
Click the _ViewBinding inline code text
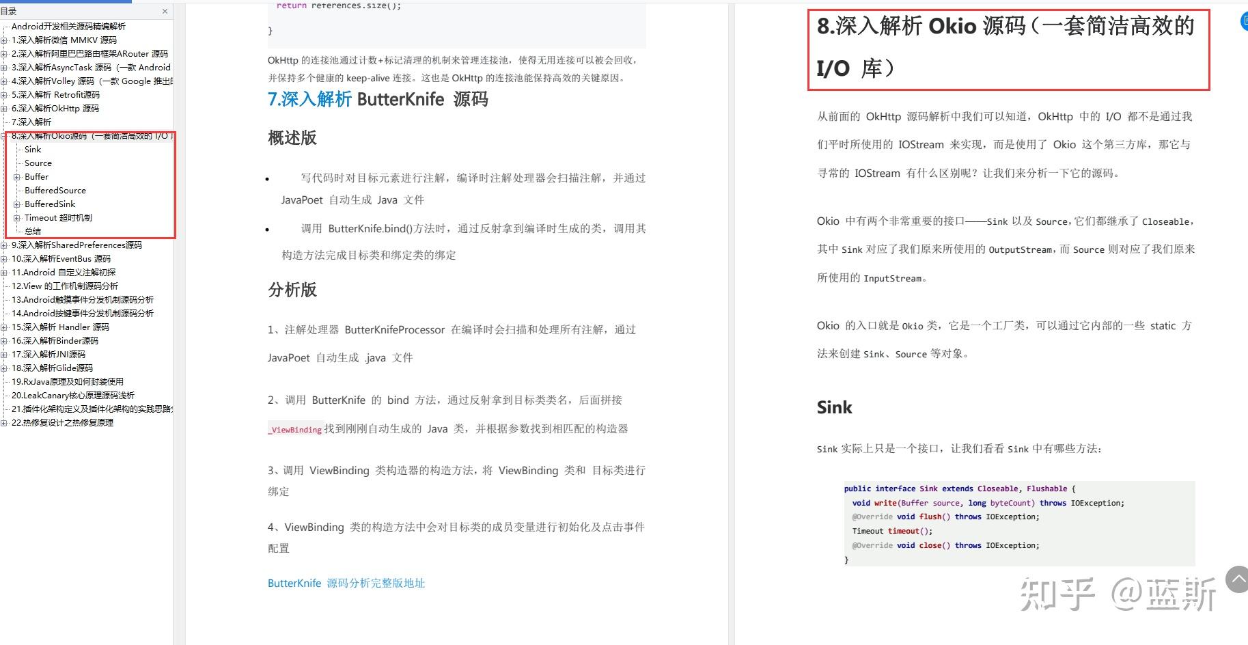coord(295,430)
